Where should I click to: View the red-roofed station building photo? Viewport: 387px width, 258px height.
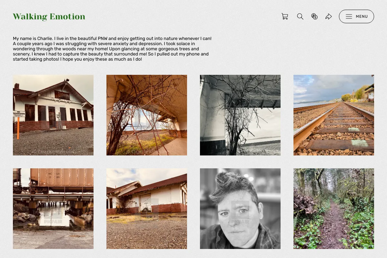[147, 209]
